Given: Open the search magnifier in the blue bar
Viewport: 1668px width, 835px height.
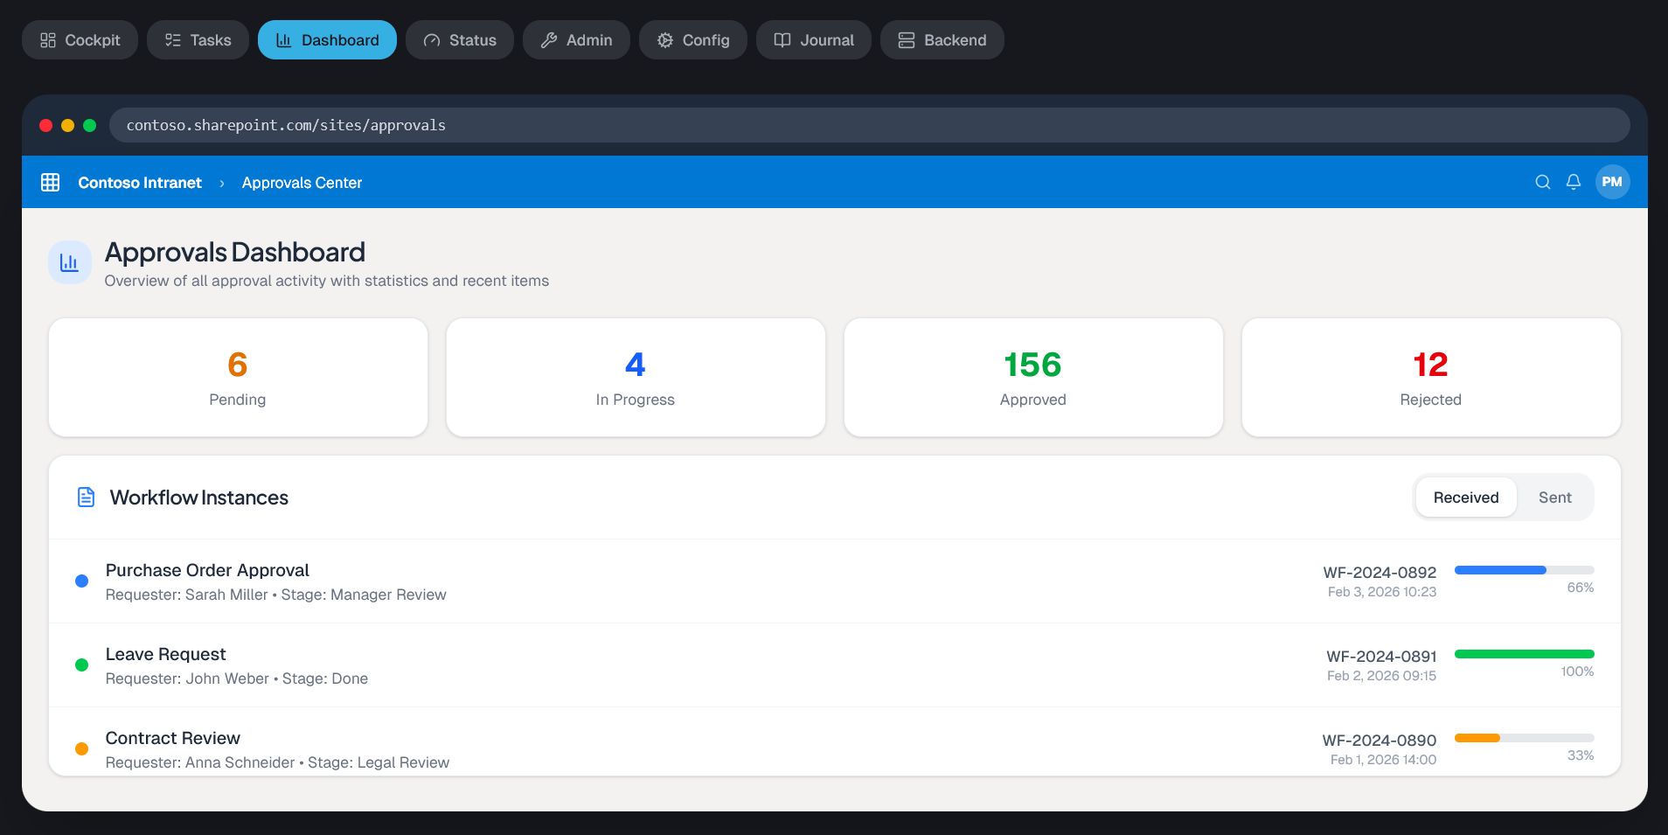Looking at the screenshot, I should (1541, 182).
